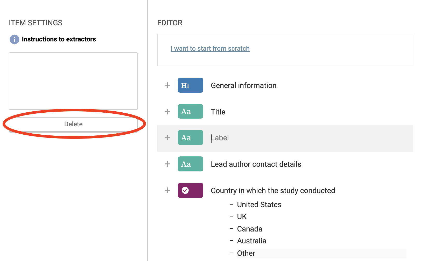Select the Australia option text
Viewport: 421px width, 261px height.
pos(251,241)
